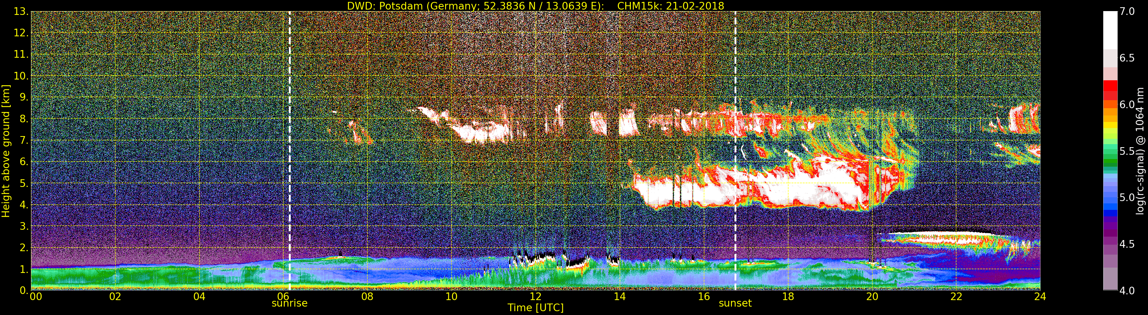Click the time axis tick '14'
The height and width of the screenshot is (315, 1148).
point(620,296)
